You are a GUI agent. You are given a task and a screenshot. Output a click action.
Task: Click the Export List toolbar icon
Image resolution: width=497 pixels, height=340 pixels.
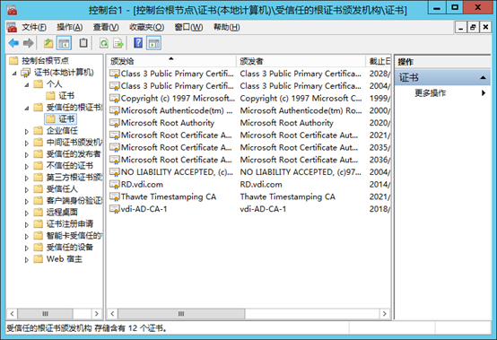point(118,43)
